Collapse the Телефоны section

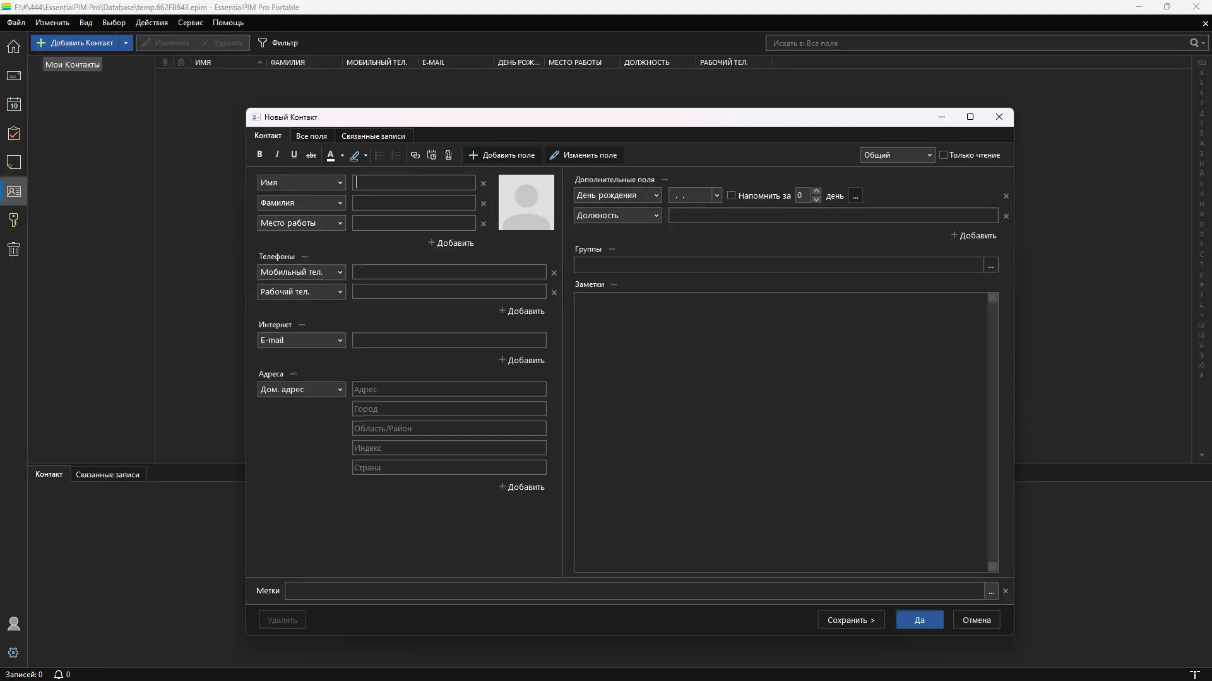click(x=305, y=257)
